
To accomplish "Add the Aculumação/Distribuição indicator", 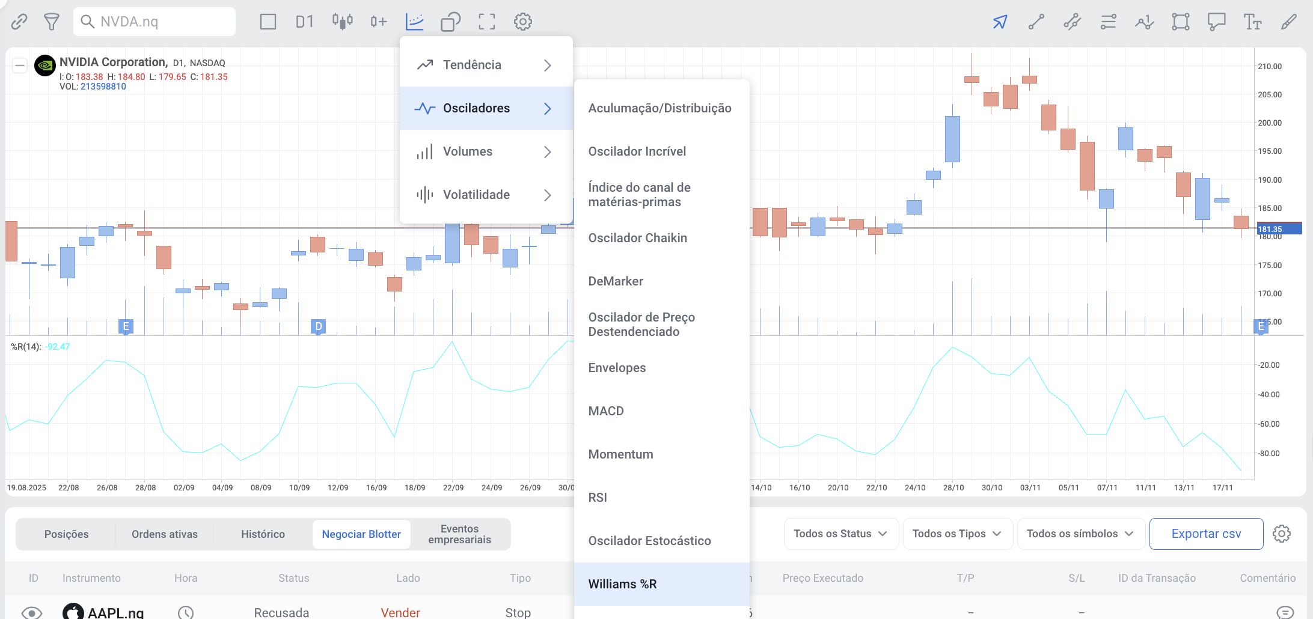I will point(661,108).
